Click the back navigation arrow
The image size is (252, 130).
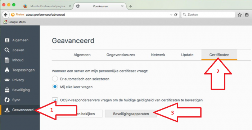click(6, 15)
